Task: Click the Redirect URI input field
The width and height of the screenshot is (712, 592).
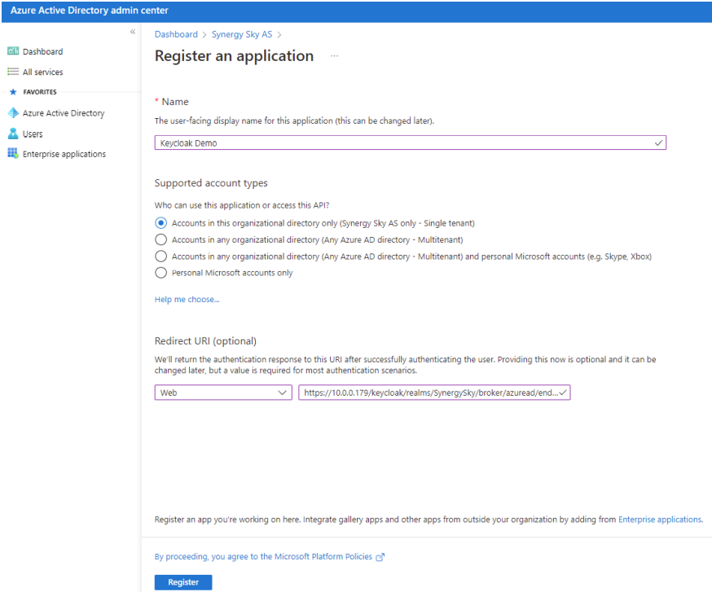Action: [x=434, y=392]
